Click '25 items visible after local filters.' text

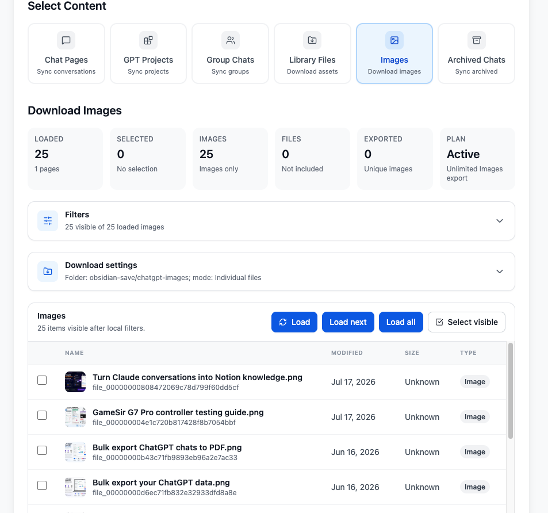[91, 328]
